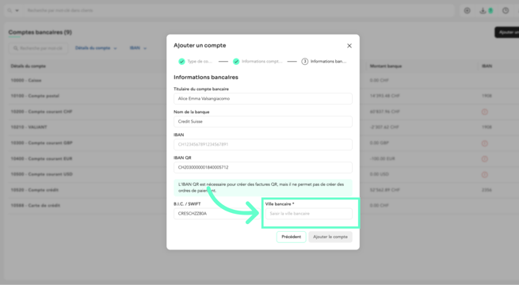The width and height of the screenshot is (519, 285).
Task: Go back to Informations comptables step
Action: pos(258,62)
